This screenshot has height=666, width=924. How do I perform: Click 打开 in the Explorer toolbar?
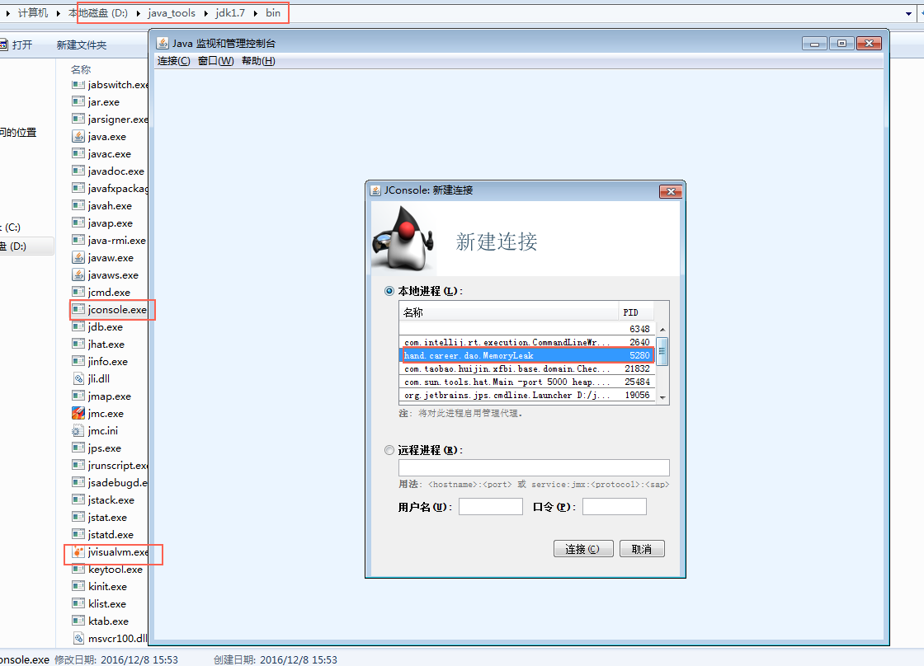[x=22, y=45]
